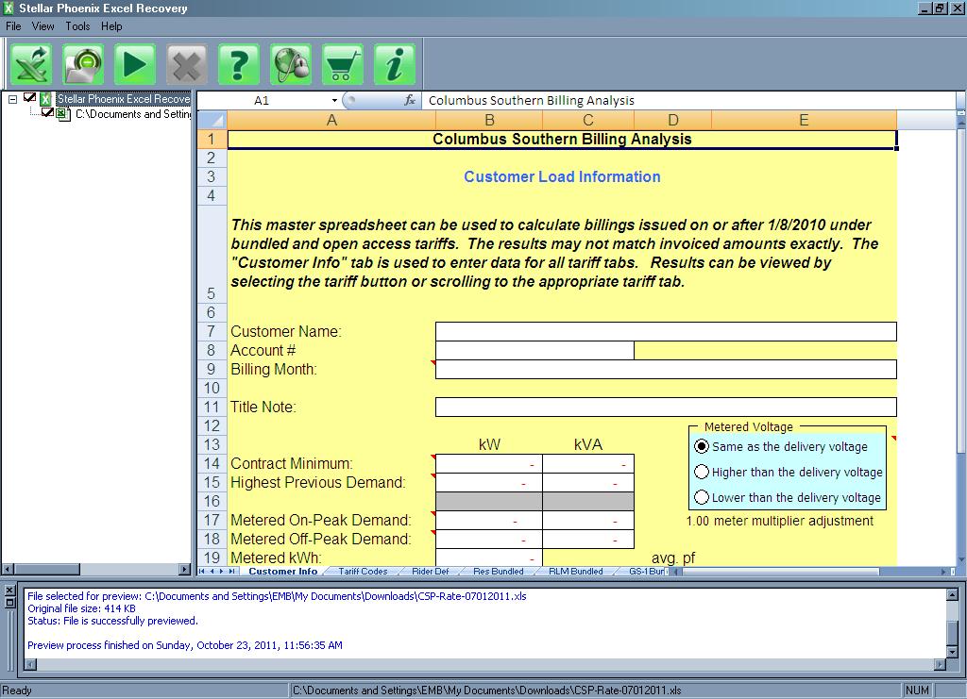Toggle checkbox for Stellar Phoenix Excel Recovery root
This screenshot has width=967, height=699.
tap(29, 97)
